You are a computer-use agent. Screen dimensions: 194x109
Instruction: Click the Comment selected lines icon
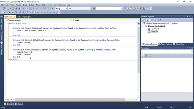click(x=27, y=12)
